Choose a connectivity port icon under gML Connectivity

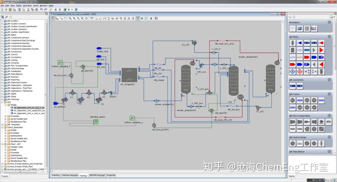(x=292, y=86)
